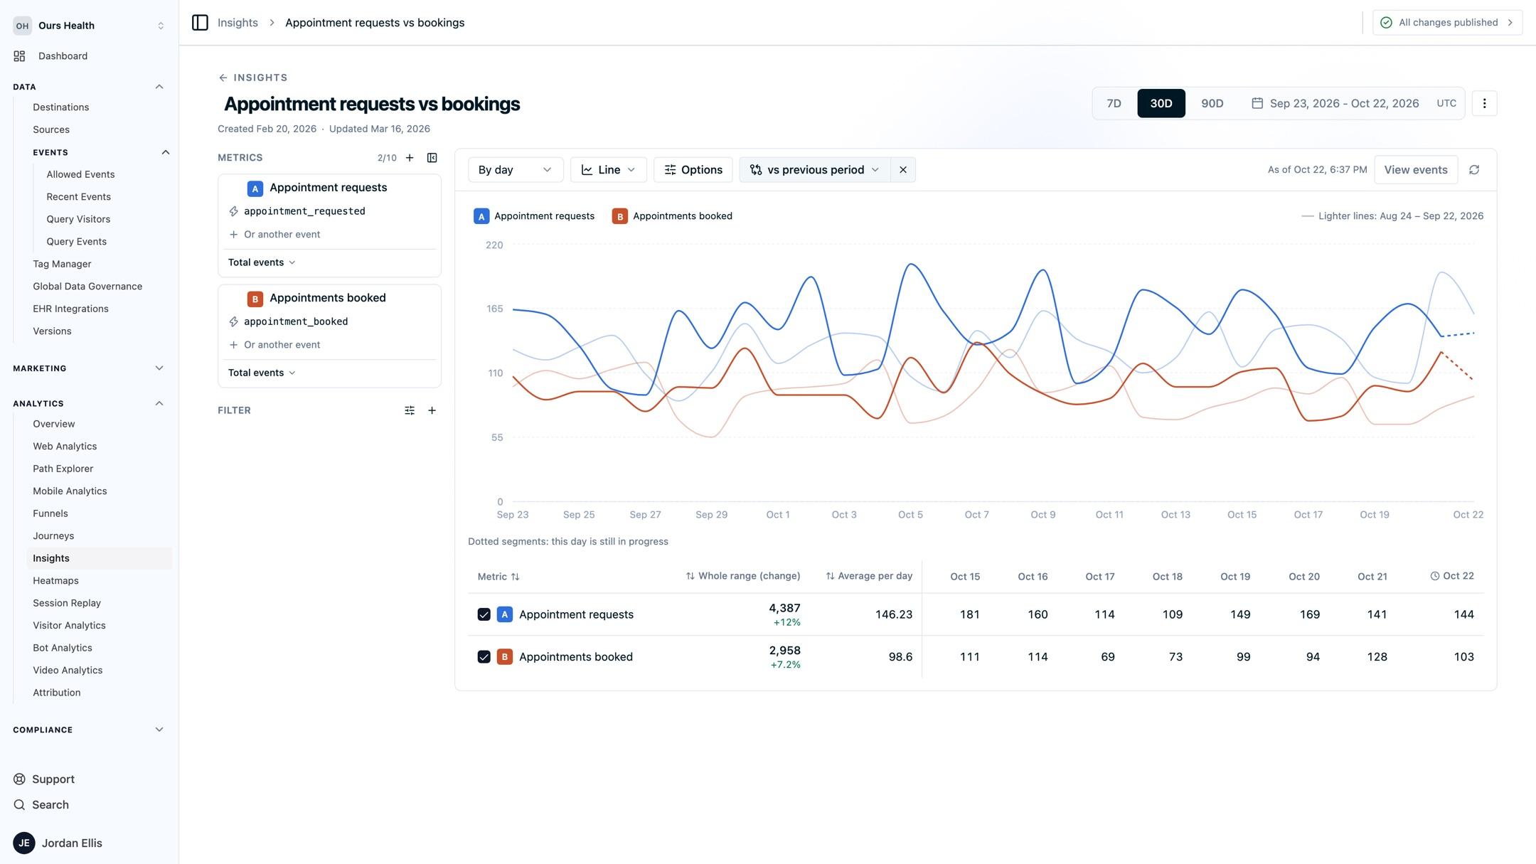The width and height of the screenshot is (1536, 864).
Task: Click the Insights breadcrumb link
Action: [x=238, y=23]
